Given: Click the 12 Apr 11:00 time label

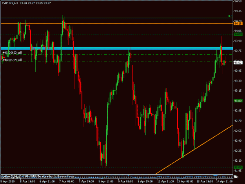Looking at the screenshot, I should tap(165, 182).
